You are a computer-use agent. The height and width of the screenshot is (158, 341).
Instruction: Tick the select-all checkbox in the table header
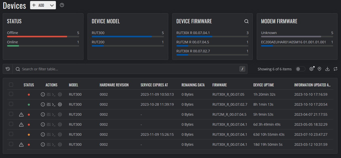(11, 85)
